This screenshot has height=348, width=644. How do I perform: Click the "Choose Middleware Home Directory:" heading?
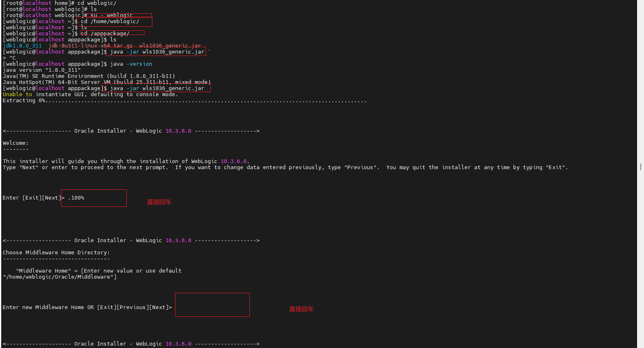(x=56, y=253)
